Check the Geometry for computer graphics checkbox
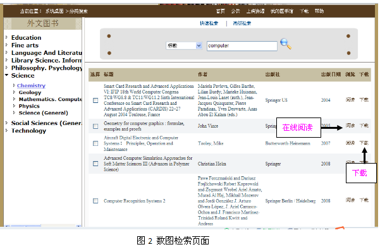Screen dimensions: 380x247 pos(95,126)
